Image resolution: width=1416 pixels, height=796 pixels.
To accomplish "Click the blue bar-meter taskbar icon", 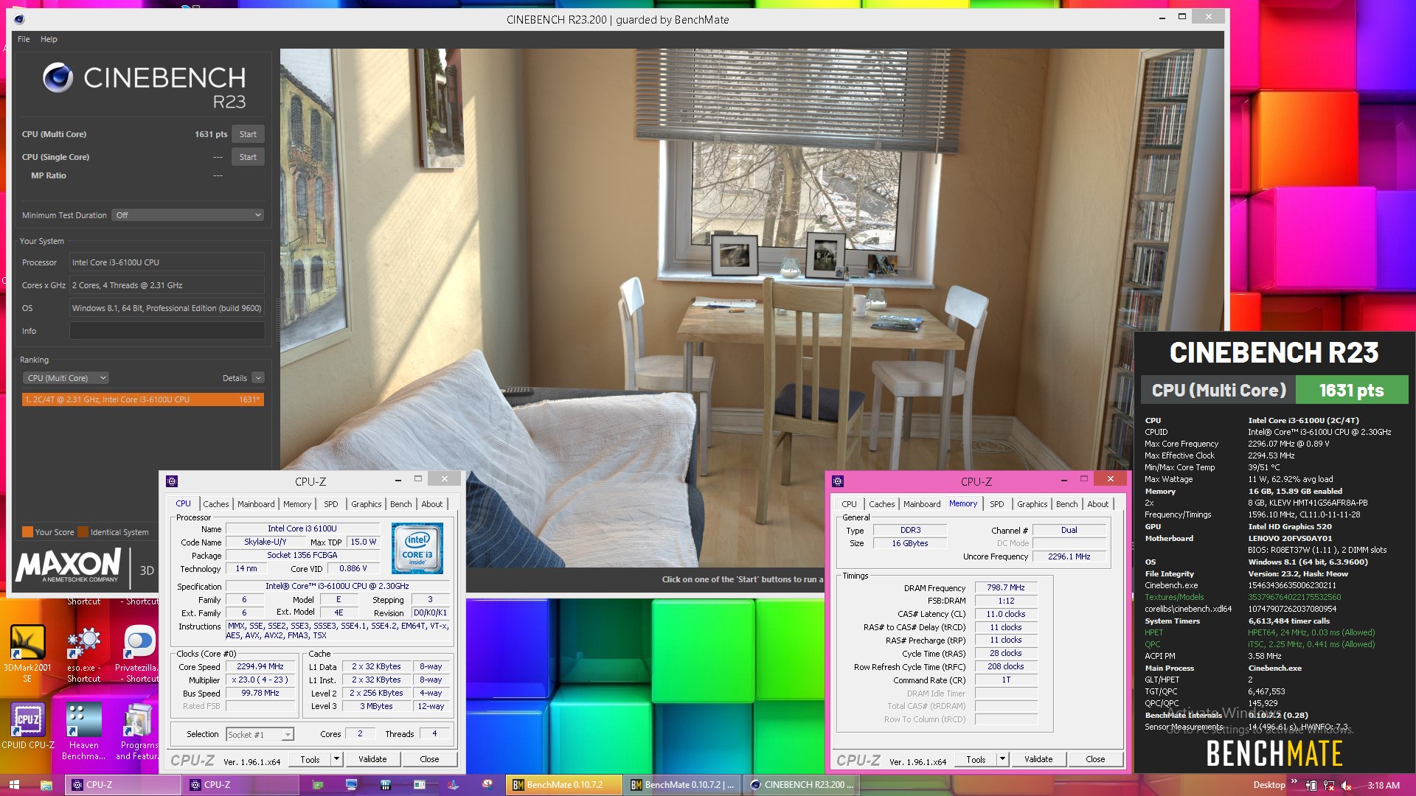I will point(385,785).
